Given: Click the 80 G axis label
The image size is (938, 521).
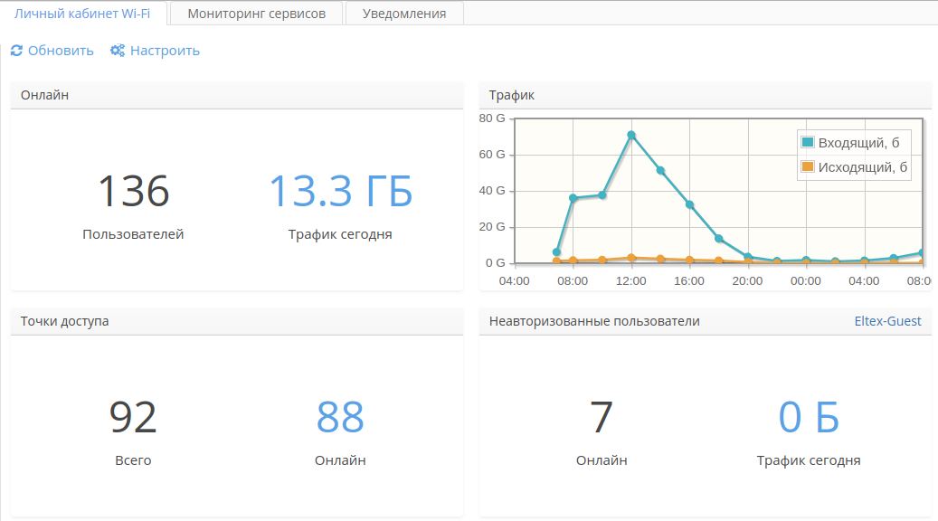Looking at the screenshot, I should (x=492, y=118).
